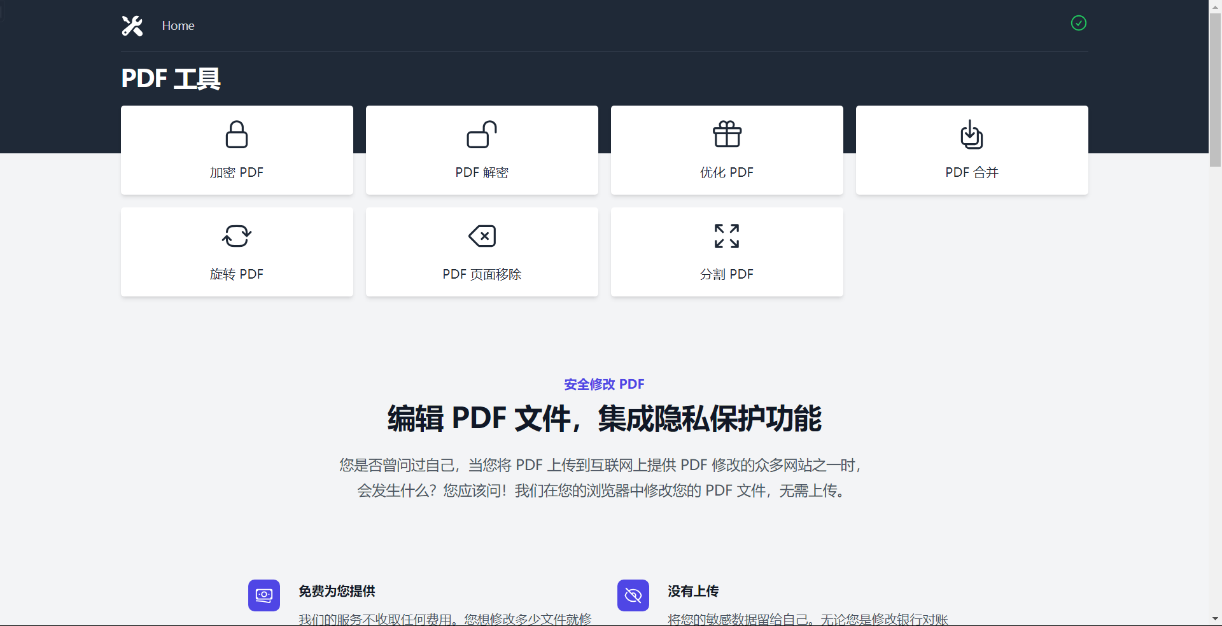The width and height of the screenshot is (1222, 626).
Task: Choose the 旋转 PDF card label
Action: coord(237,274)
